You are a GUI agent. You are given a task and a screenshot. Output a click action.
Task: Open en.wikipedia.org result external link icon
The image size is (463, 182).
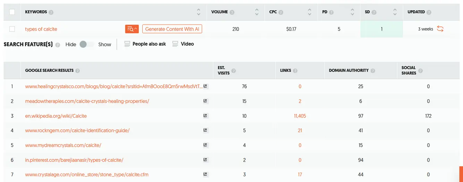(205, 116)
